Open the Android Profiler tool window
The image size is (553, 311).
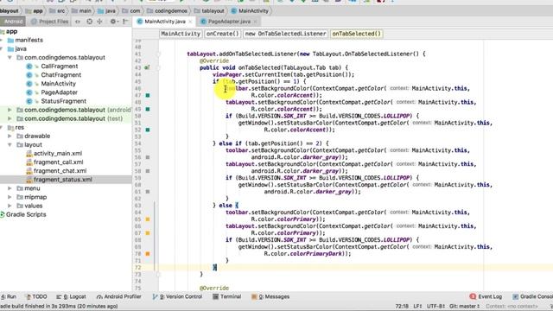coord(119,296)
